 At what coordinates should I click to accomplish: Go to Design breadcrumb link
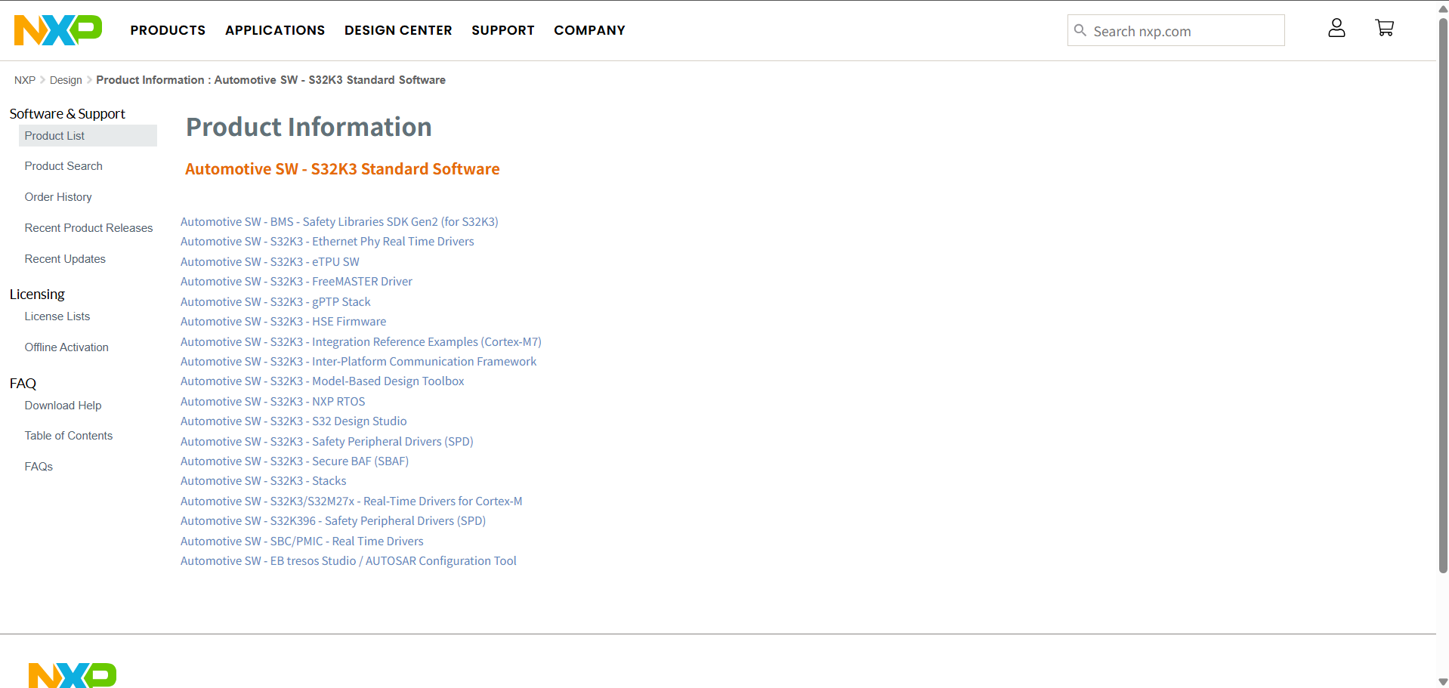[x=66, y=80]
